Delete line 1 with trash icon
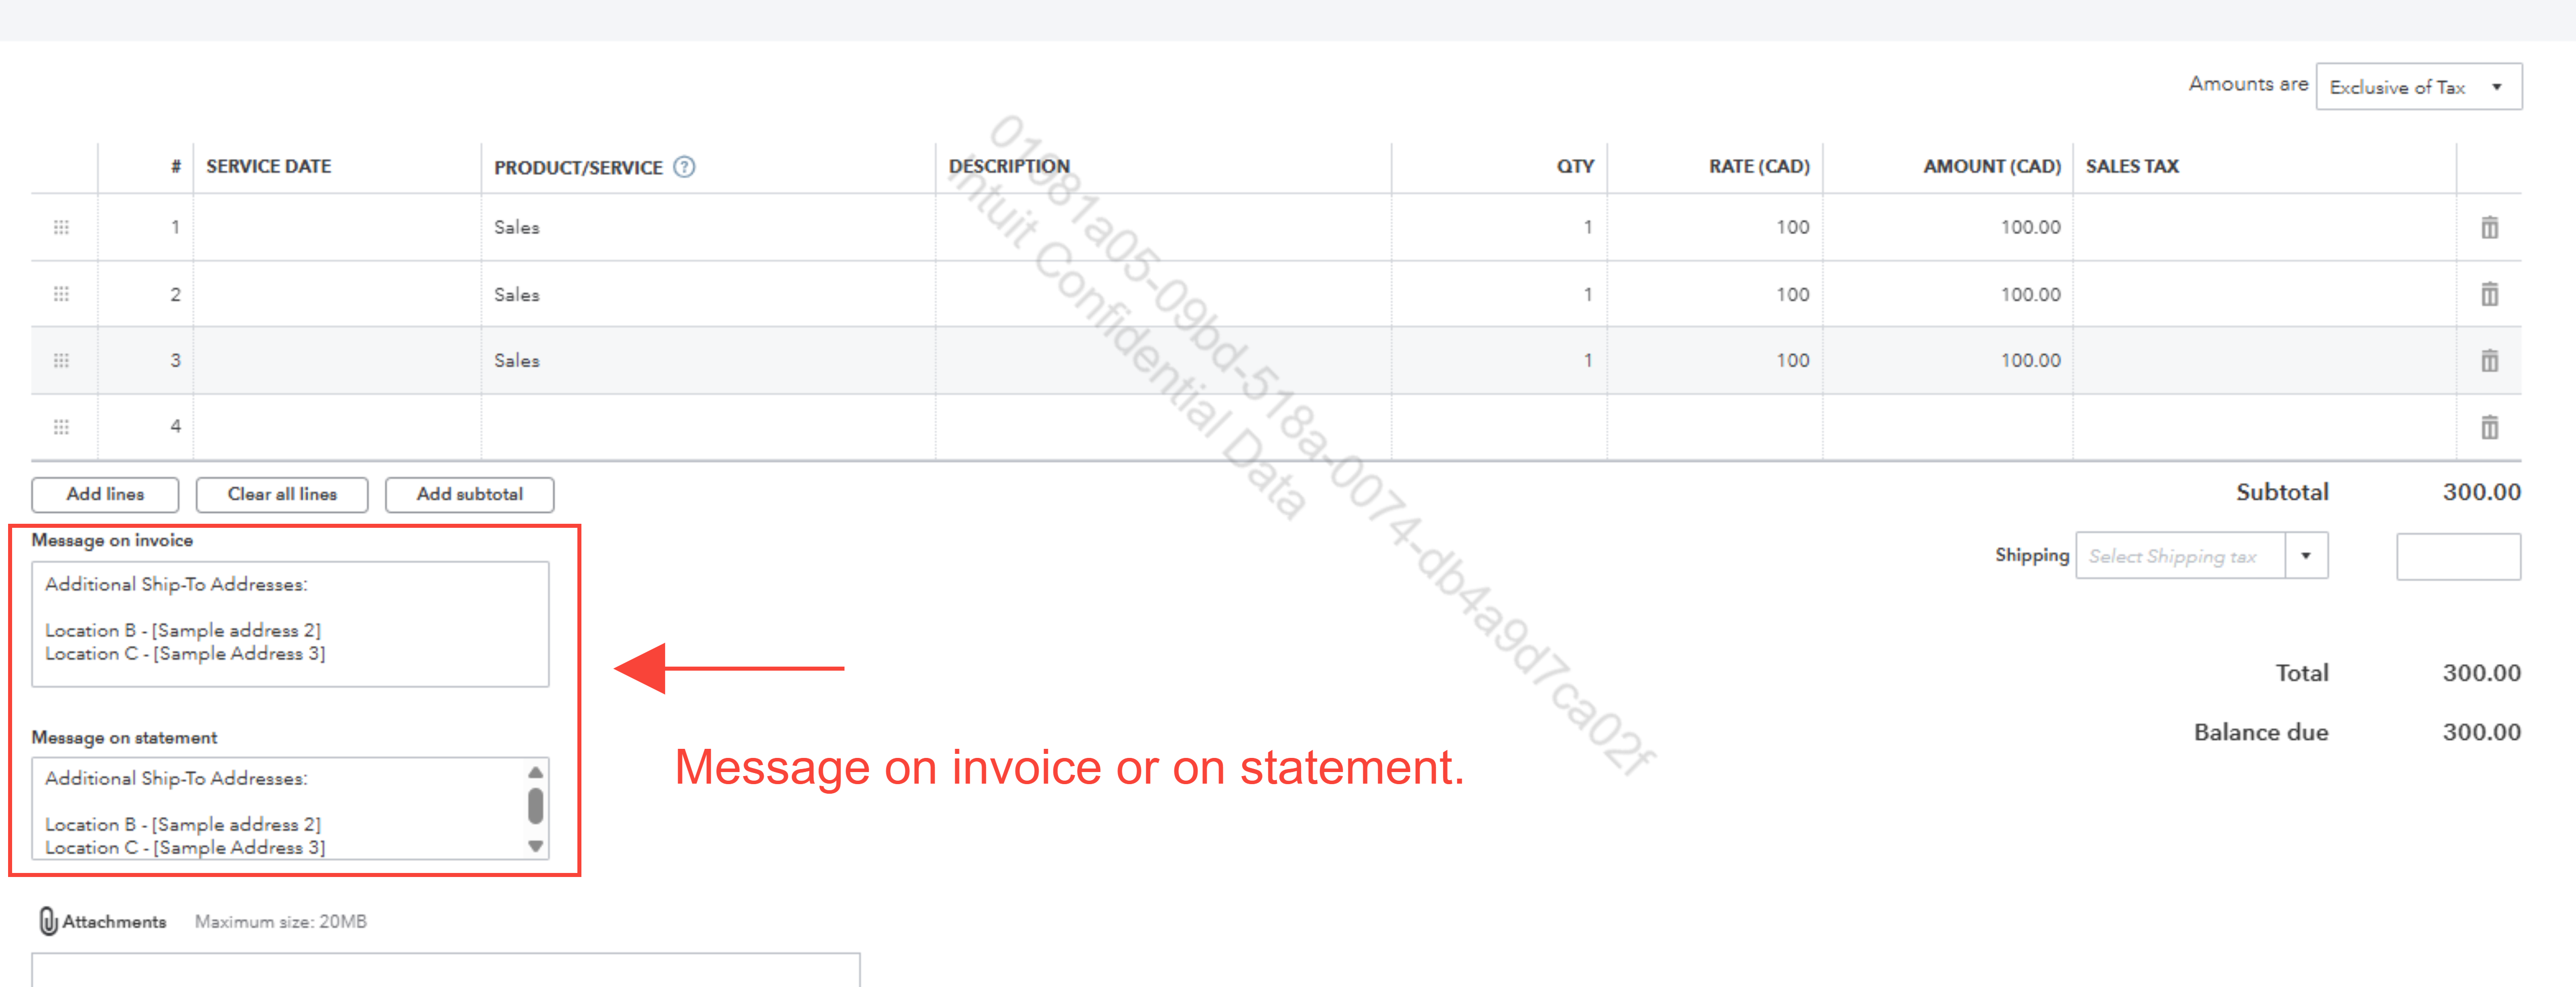This screenshot has height=987, width=2576. 2489,228
